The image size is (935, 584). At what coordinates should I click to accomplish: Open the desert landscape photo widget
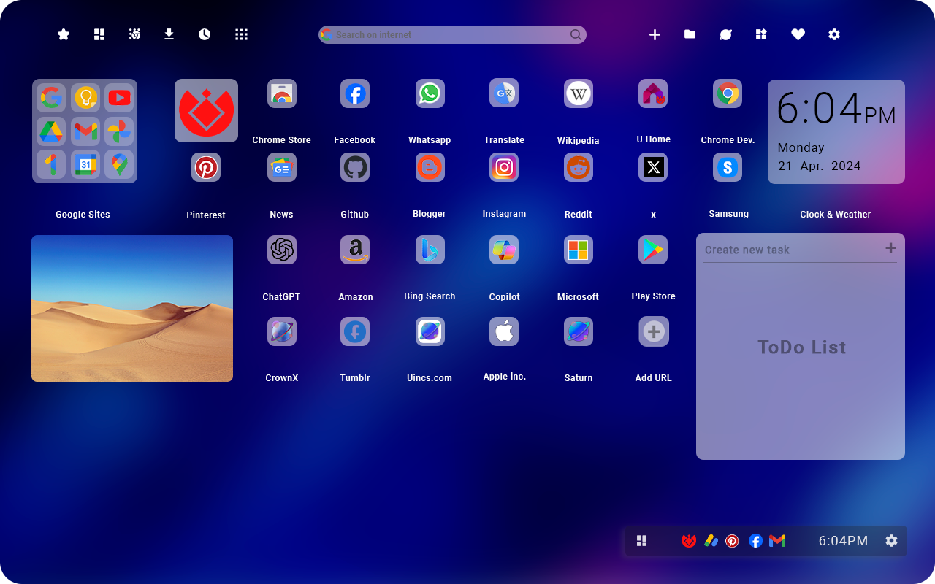(132, 308)
